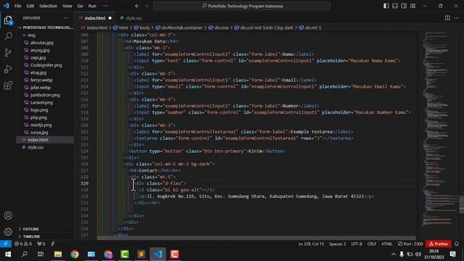Open Google Chrome from taskbar
The image size is (464, 261).
pyautogui.click(x=75, y=254)
